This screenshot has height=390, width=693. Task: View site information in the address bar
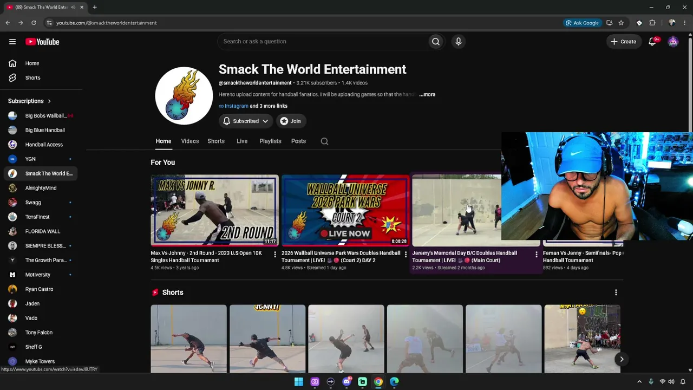(49, 23)
